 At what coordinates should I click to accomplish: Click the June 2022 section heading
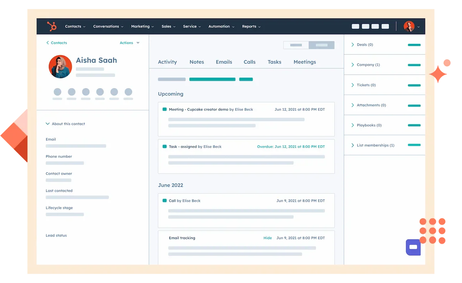tap(171, 185)
